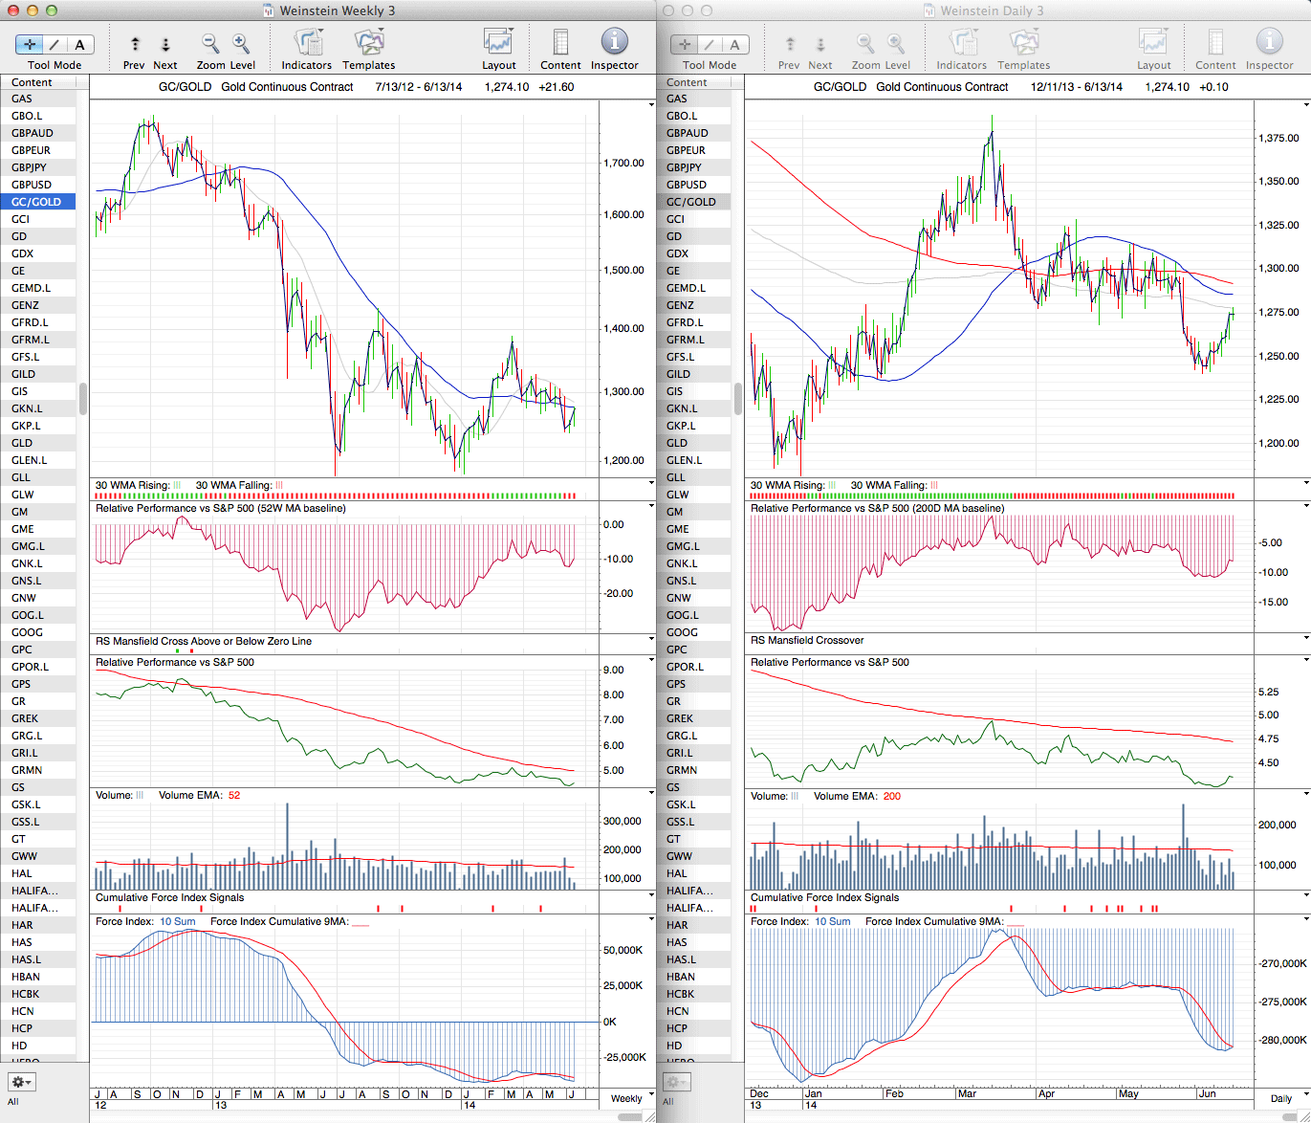Screen dimensions: 1311x1123
Task: Switch to line drawing tool mode in Weekly window
Action: 55,44
